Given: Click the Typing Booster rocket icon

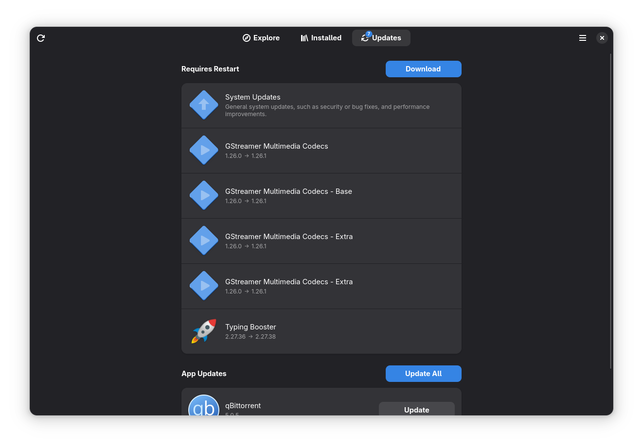Looking at the screenshot, I should coord(204,331).
